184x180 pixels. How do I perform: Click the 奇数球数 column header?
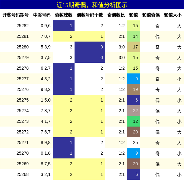coord(64,15)
